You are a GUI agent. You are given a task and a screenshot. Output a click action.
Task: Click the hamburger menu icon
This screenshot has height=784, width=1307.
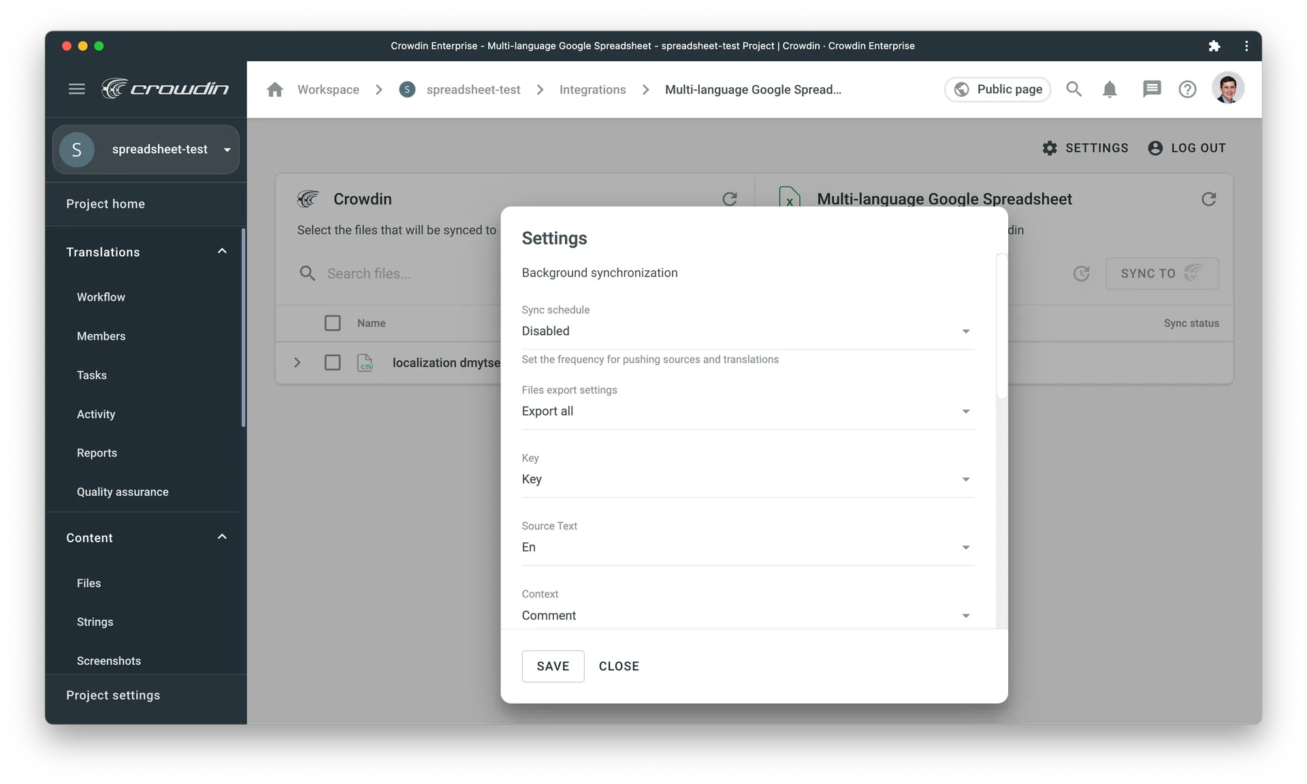tap(76, 89)
